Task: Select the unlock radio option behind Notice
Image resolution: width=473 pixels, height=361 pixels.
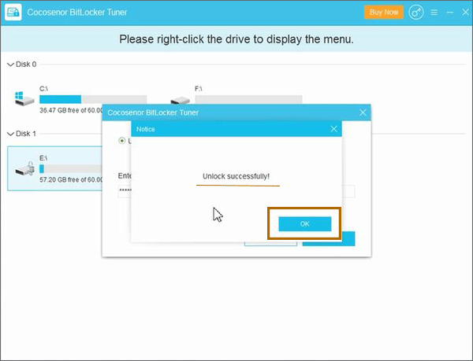Action: click(122, 141)
